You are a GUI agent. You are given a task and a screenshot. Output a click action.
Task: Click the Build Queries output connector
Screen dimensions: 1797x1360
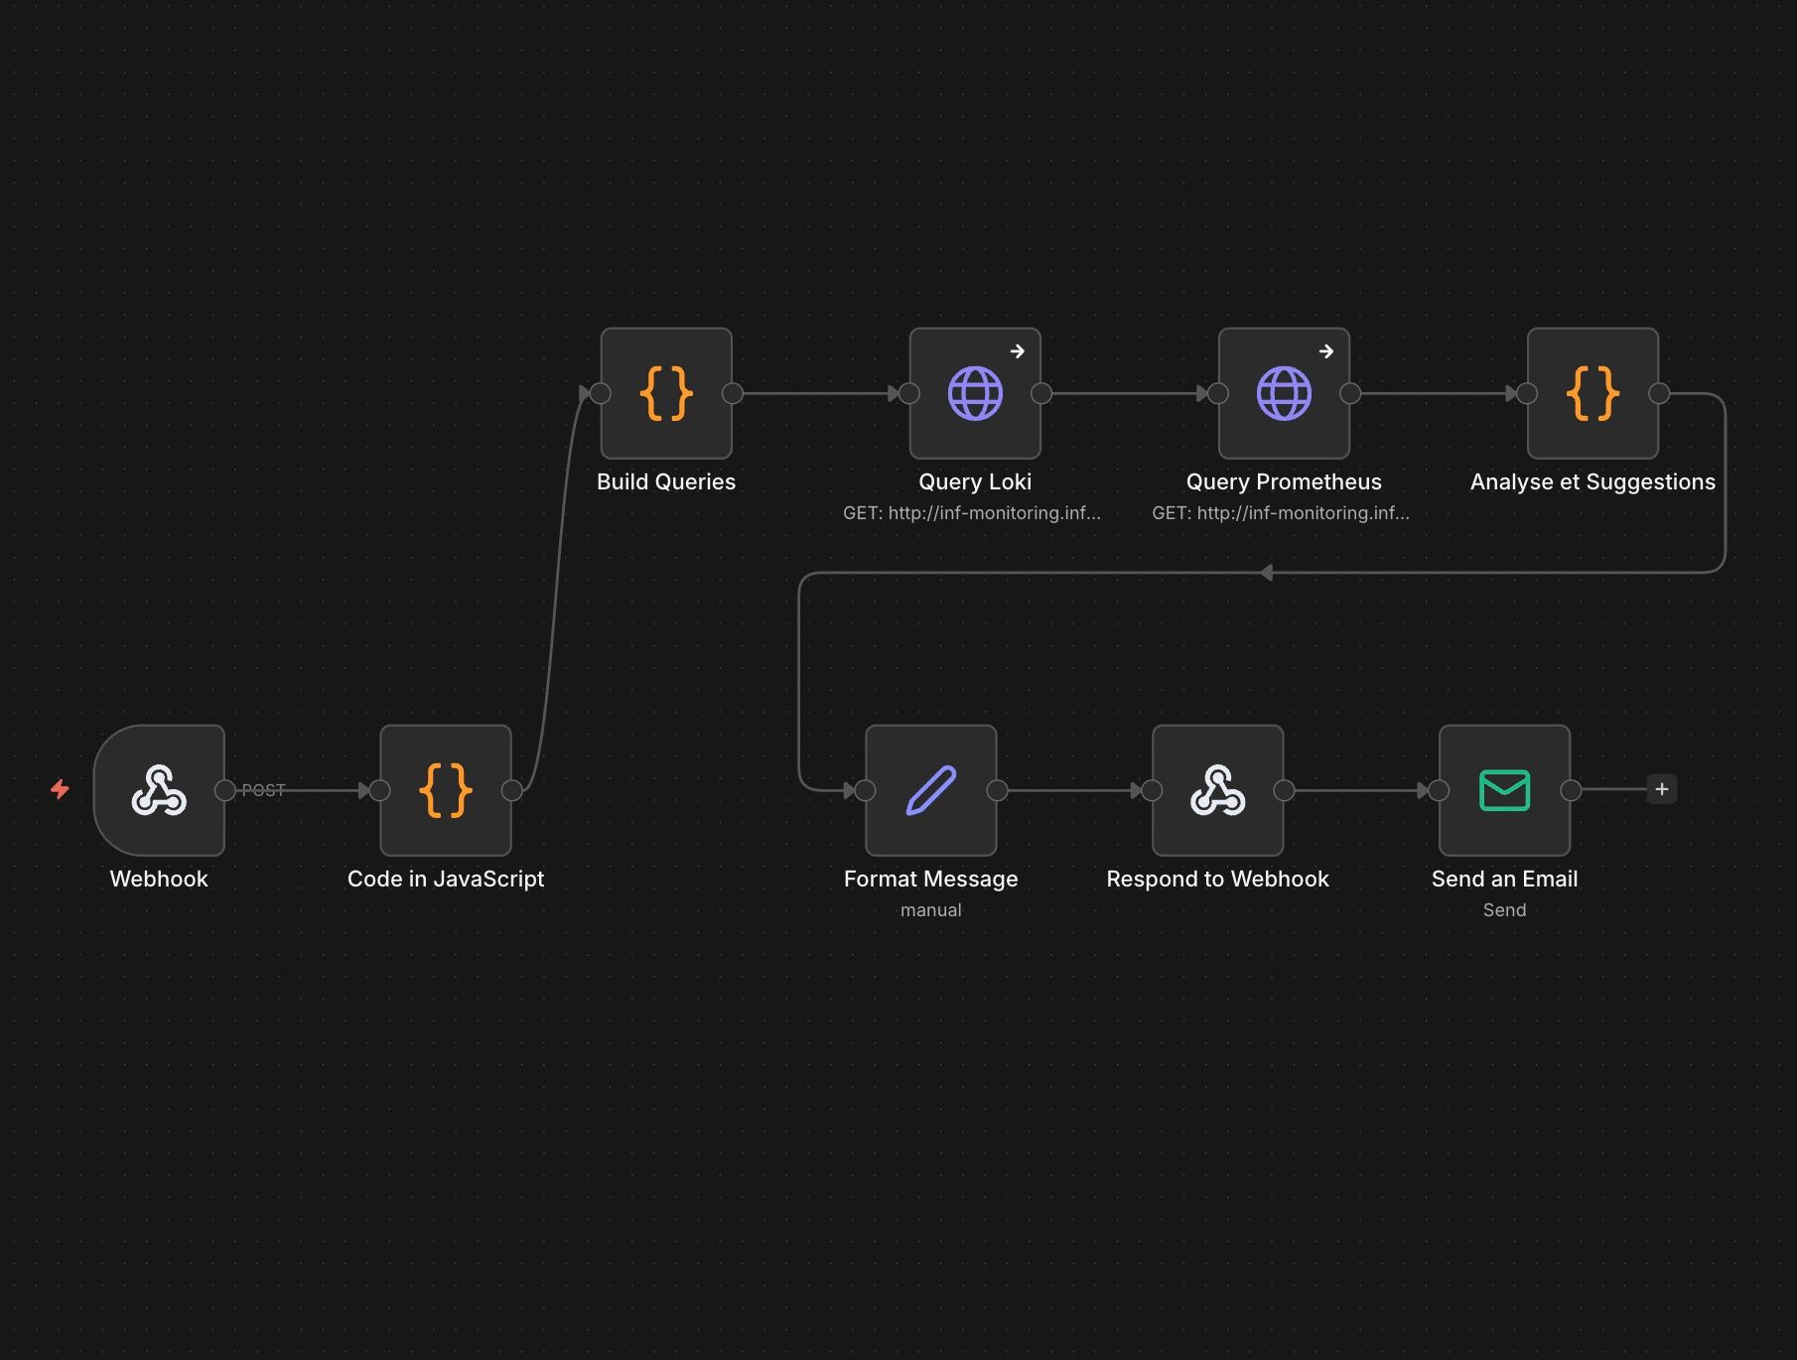(733, 393)
